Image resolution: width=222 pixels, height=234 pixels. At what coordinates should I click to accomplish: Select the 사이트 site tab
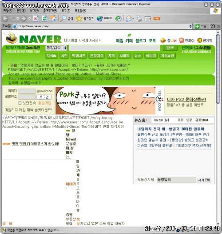pos(125,56)
